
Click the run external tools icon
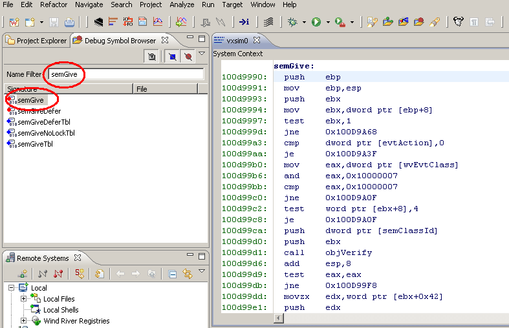point(340,22)
